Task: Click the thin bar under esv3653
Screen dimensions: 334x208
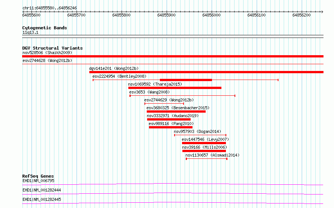Action: [182, 96]
